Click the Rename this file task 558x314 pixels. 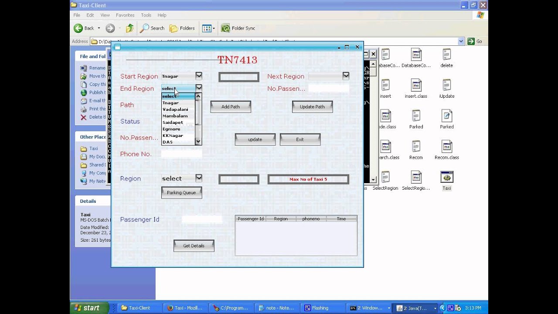pyautogui.click(x=93, y=68)
